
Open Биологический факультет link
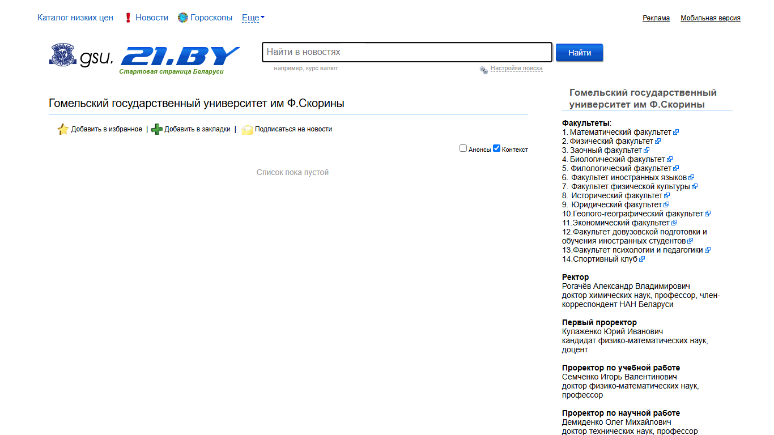point(618,159)
